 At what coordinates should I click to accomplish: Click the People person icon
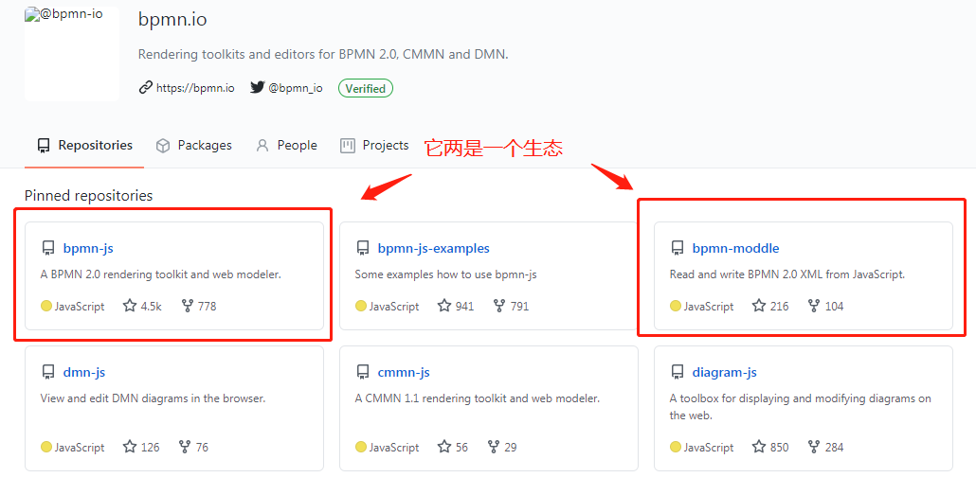[262, 146]
